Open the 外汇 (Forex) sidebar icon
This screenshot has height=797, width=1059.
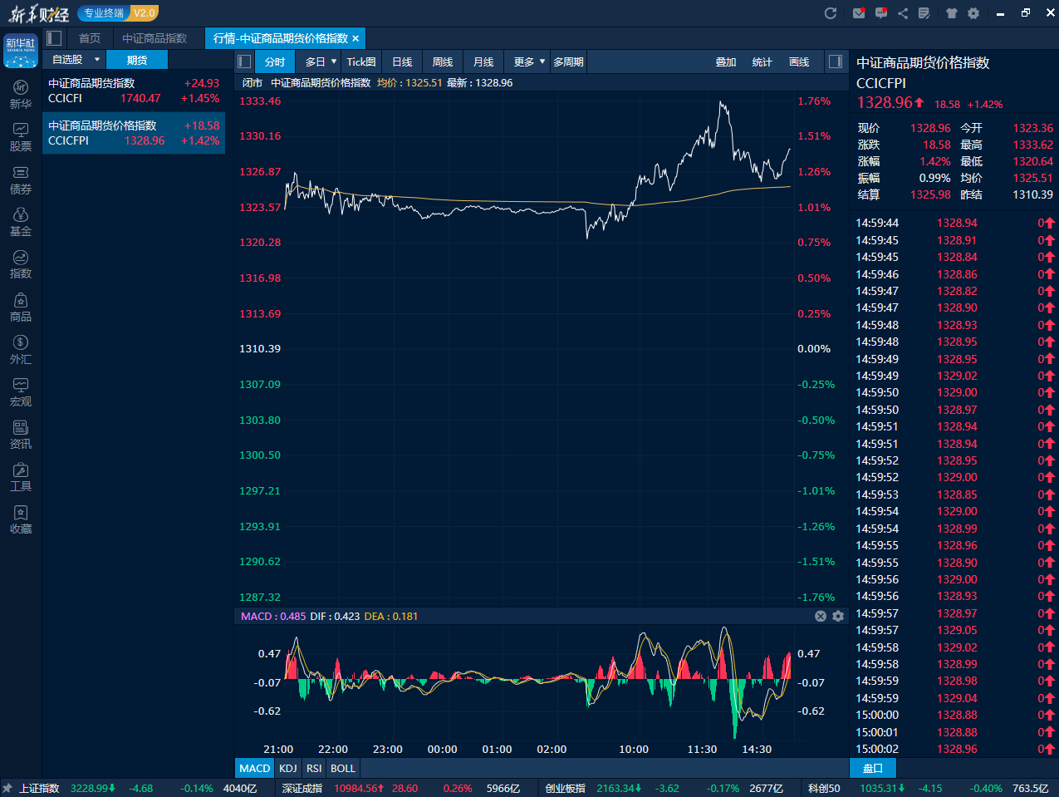click(x=21, y=350)
